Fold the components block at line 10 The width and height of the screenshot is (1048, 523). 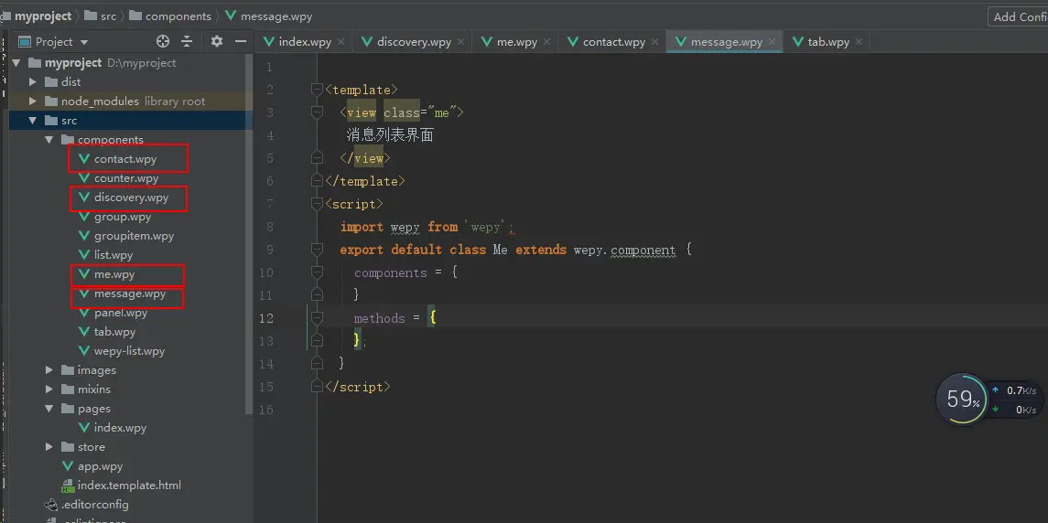coord(318,272)
